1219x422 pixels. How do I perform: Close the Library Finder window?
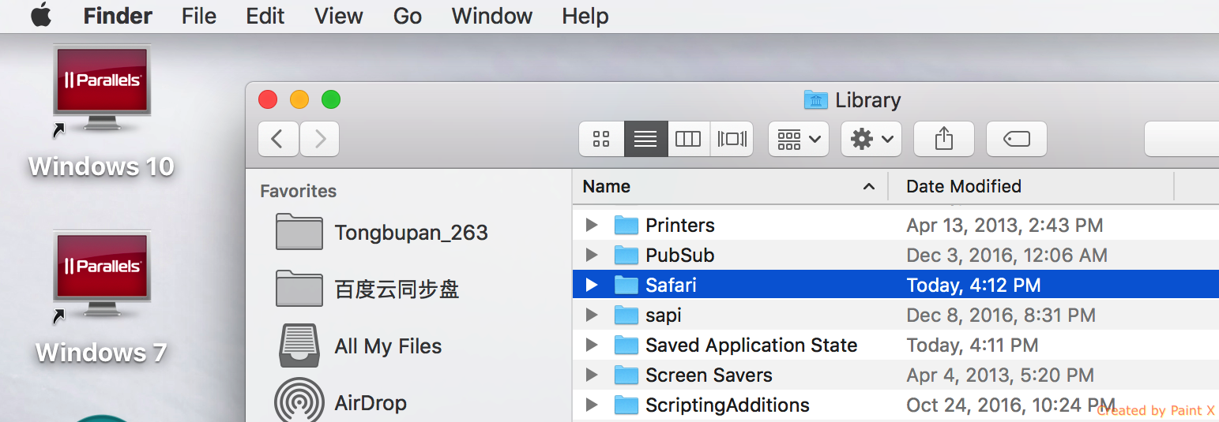coord(268,100)
